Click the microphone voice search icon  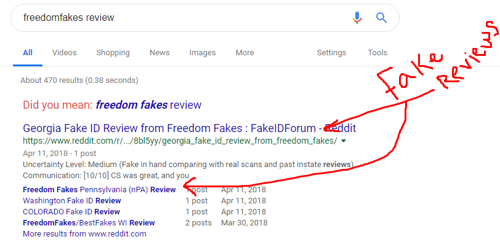coord(357,17)
